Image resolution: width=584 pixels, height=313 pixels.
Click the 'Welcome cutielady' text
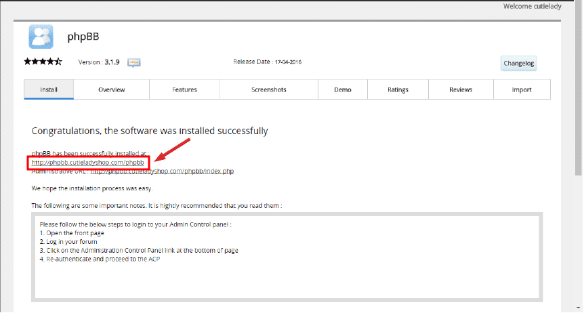coord(533,6)
